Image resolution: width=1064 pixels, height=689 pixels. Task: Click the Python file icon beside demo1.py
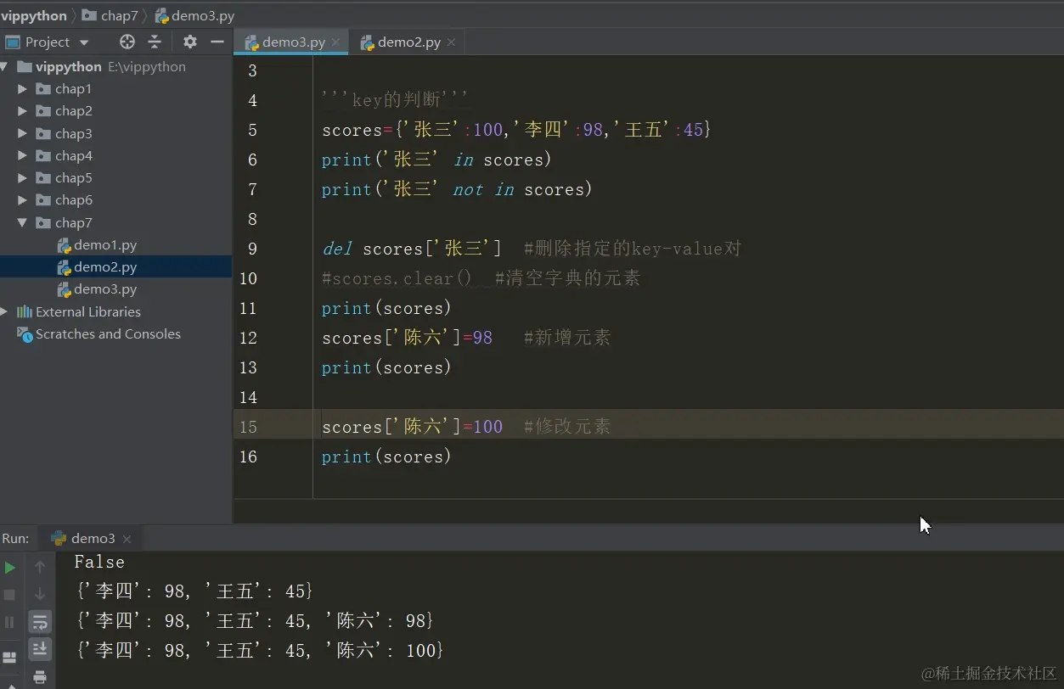[64, 245]
